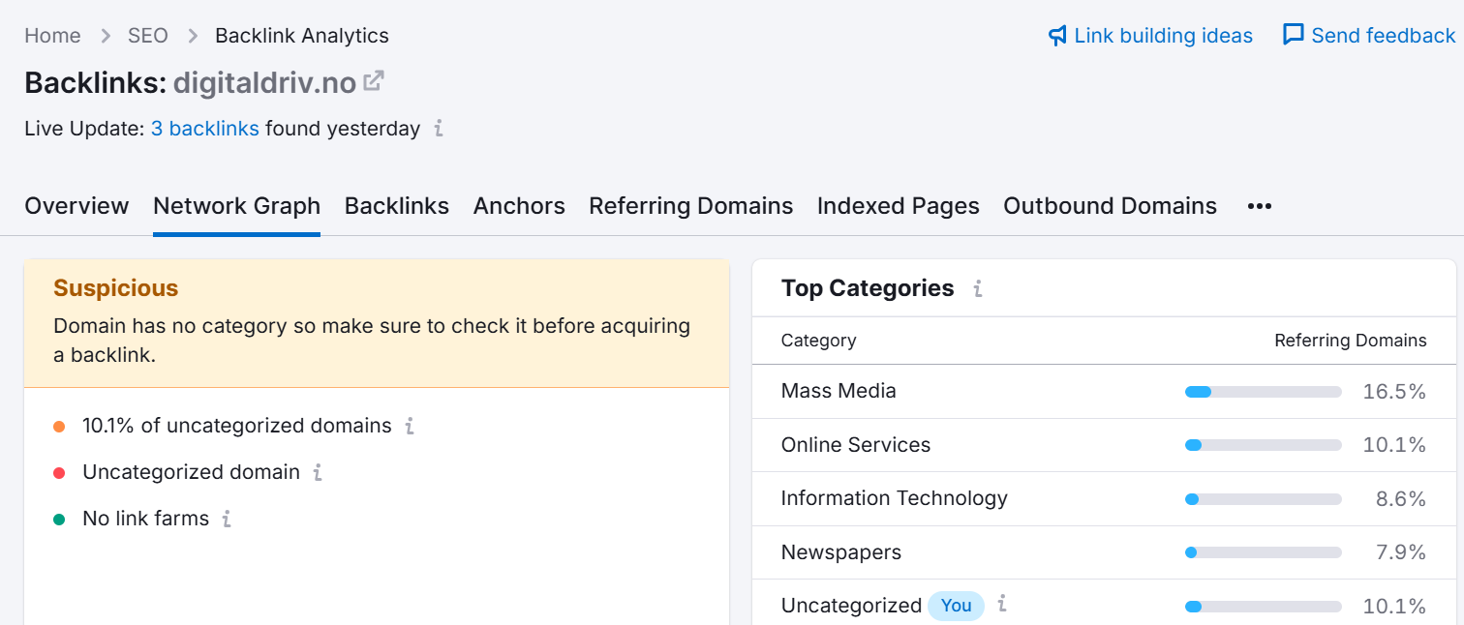The width and height of the screenshot is (1464, 625).
Task: Switch to Indexed Pages tab
Action: click(x=899, y=206)
